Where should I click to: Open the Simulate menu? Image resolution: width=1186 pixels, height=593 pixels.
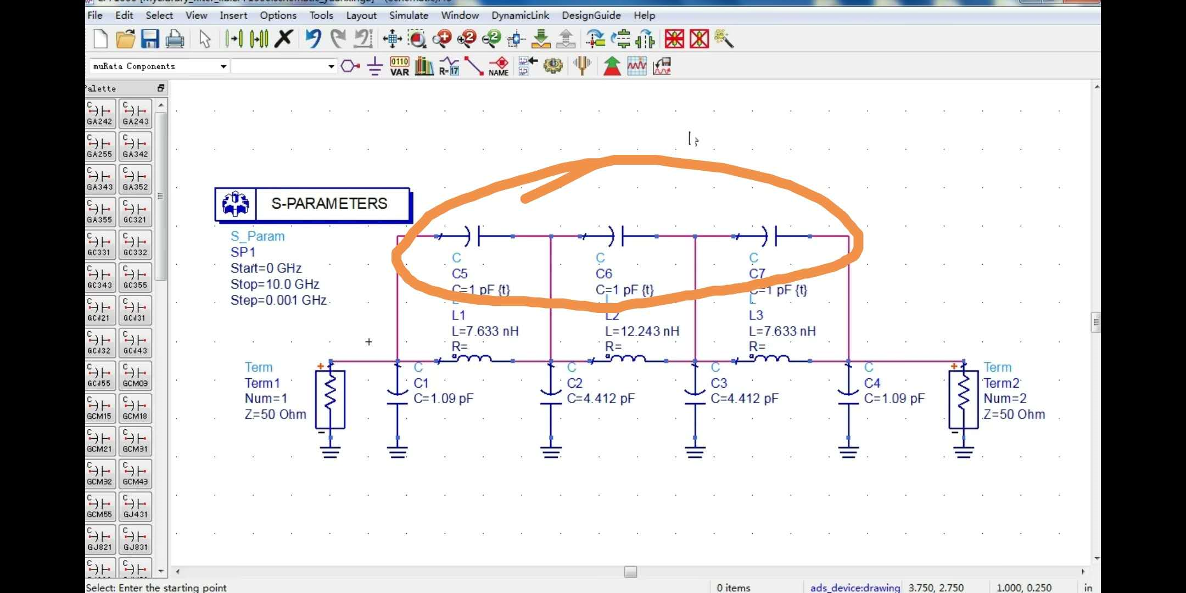(409, 15)
